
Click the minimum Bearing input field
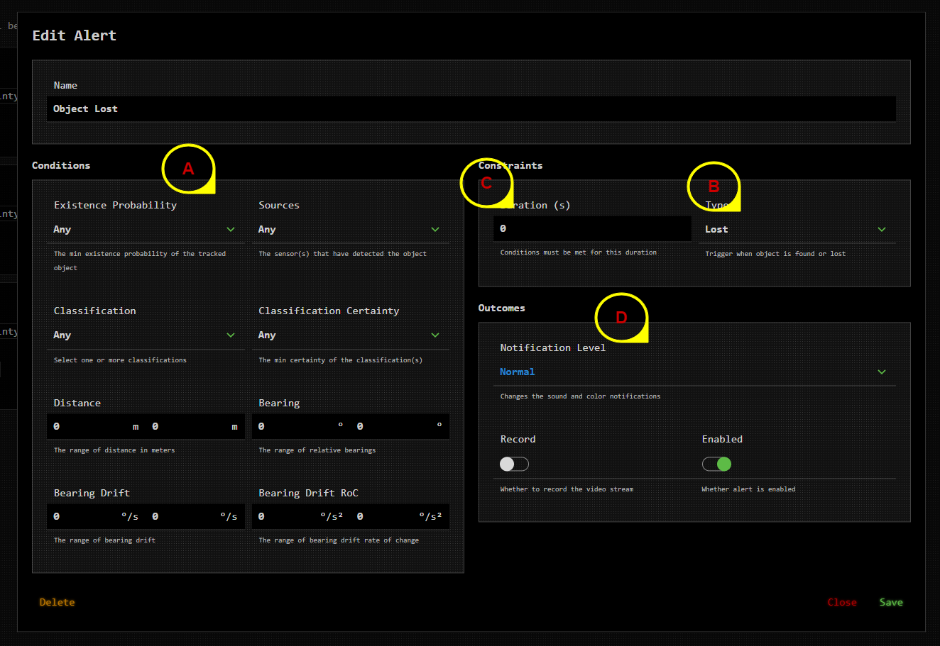coord(295,426)
